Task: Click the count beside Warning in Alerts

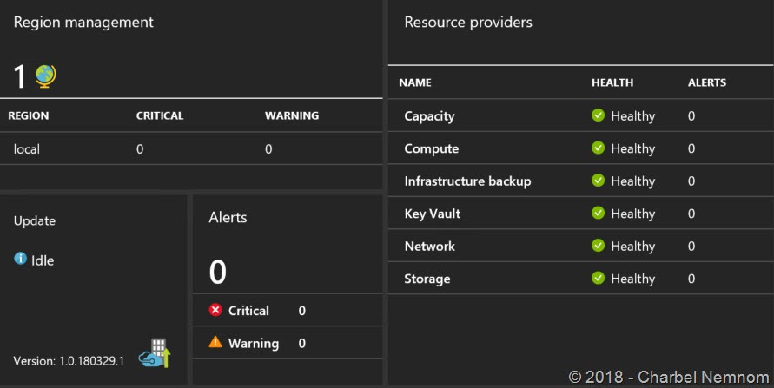Action: coord(301,343)
